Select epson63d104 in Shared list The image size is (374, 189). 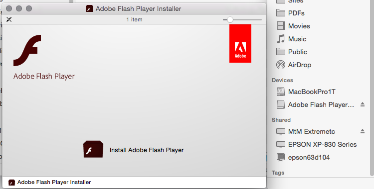pyautogui.click(x=303, y=157)
